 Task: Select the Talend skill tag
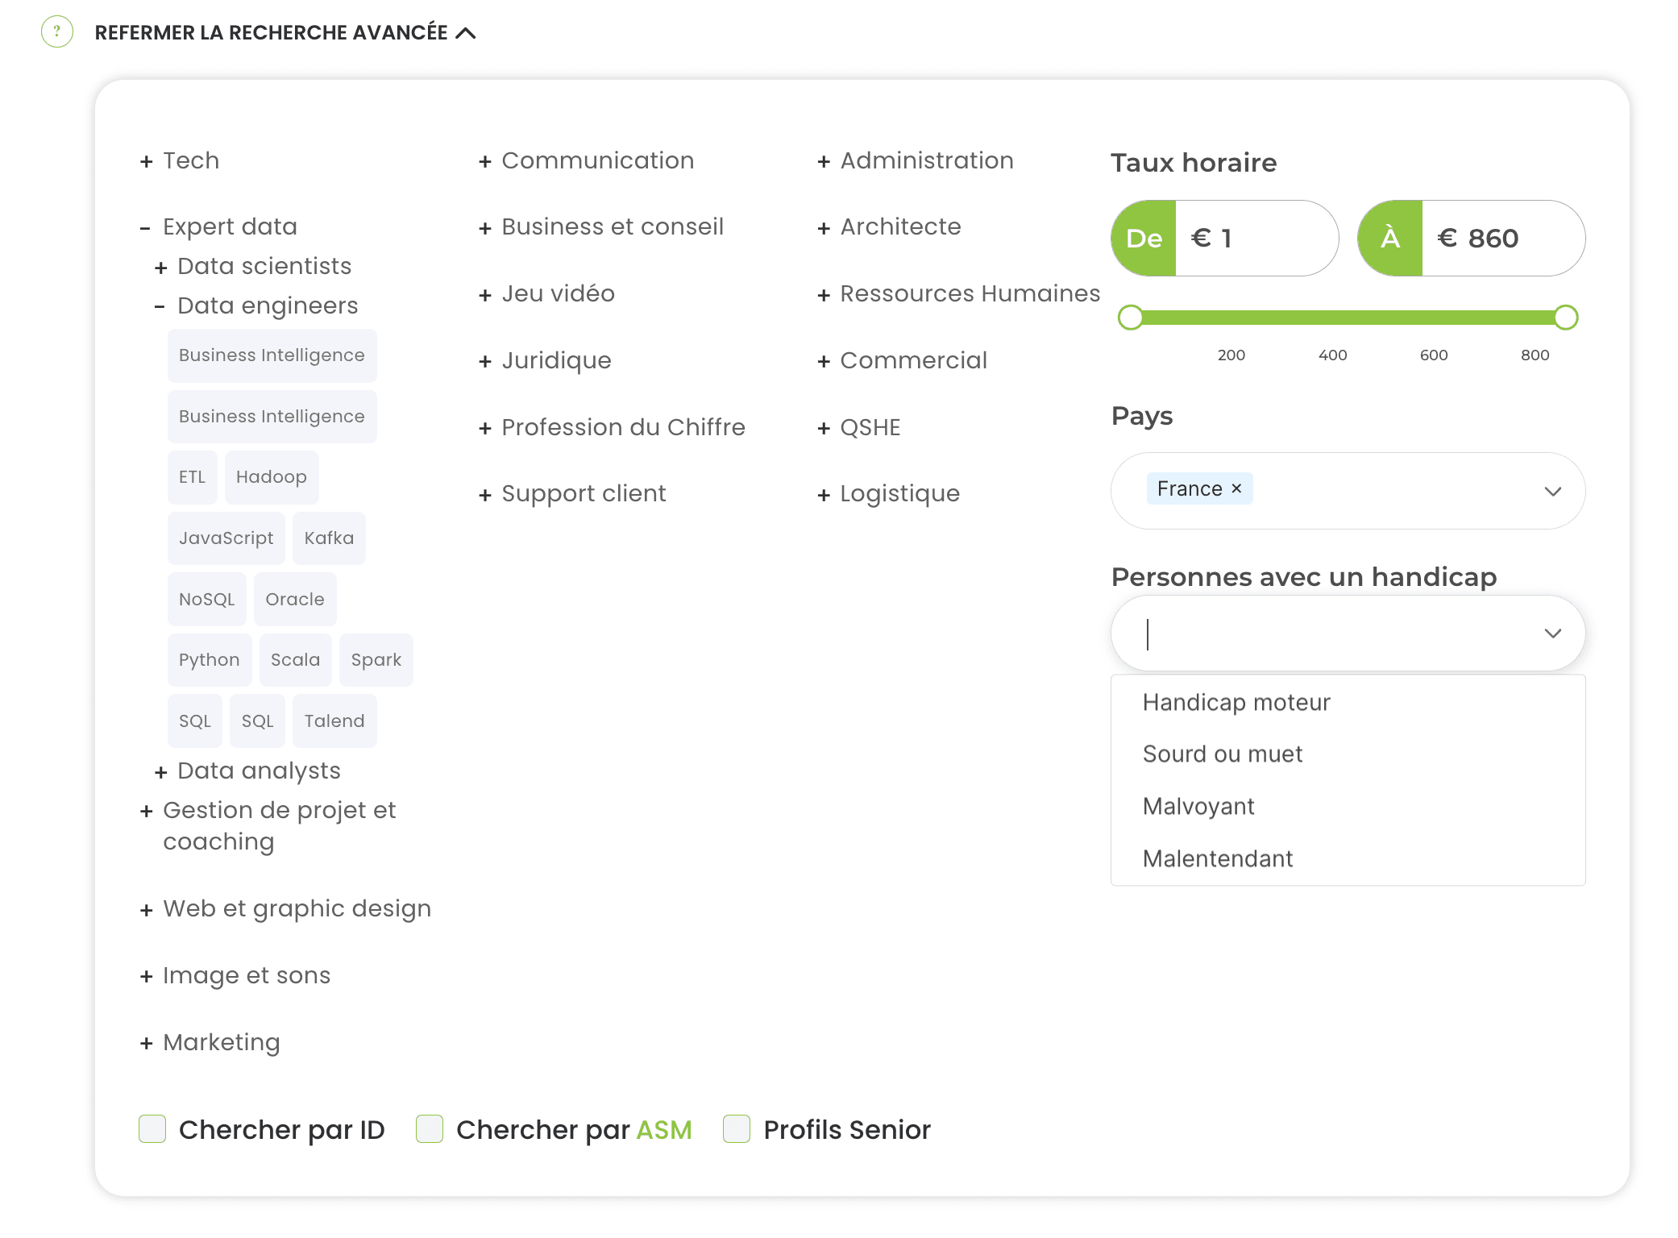(x=334, y=721)
